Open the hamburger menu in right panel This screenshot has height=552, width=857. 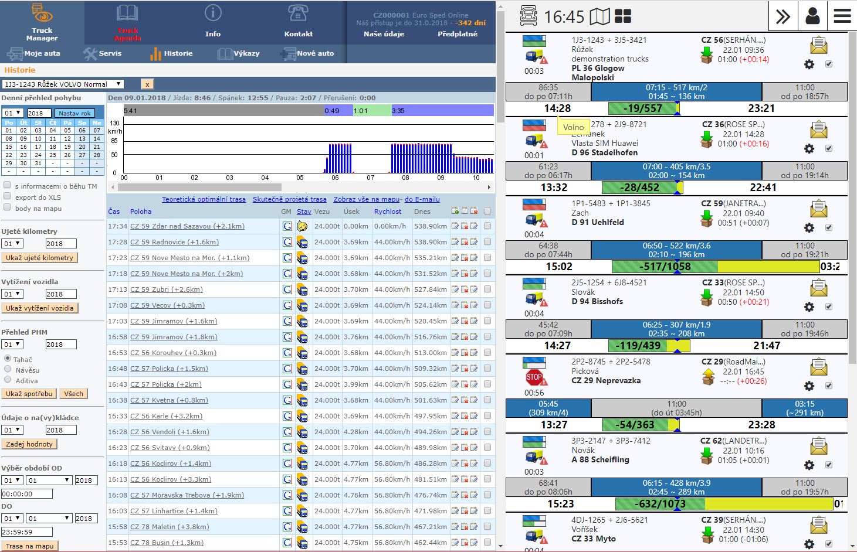coord(842,16)
